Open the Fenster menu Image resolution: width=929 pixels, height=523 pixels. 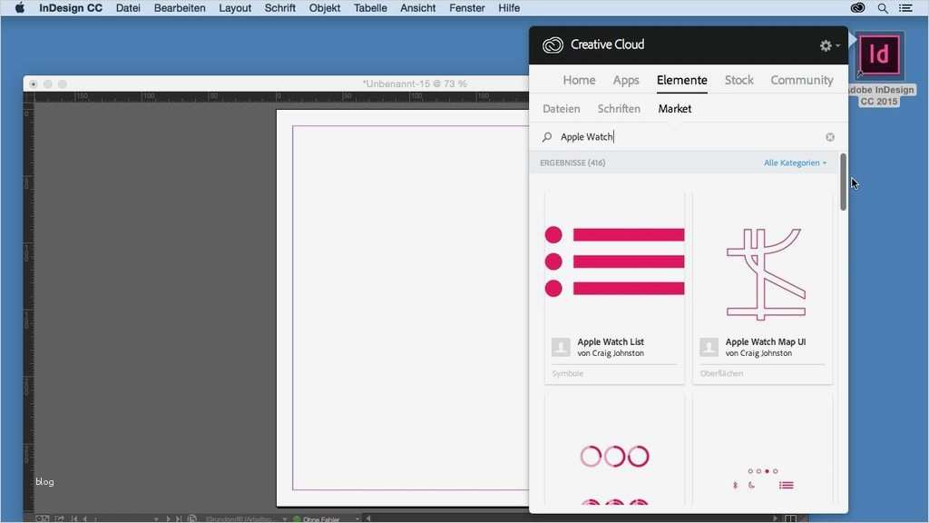point(467,7)
